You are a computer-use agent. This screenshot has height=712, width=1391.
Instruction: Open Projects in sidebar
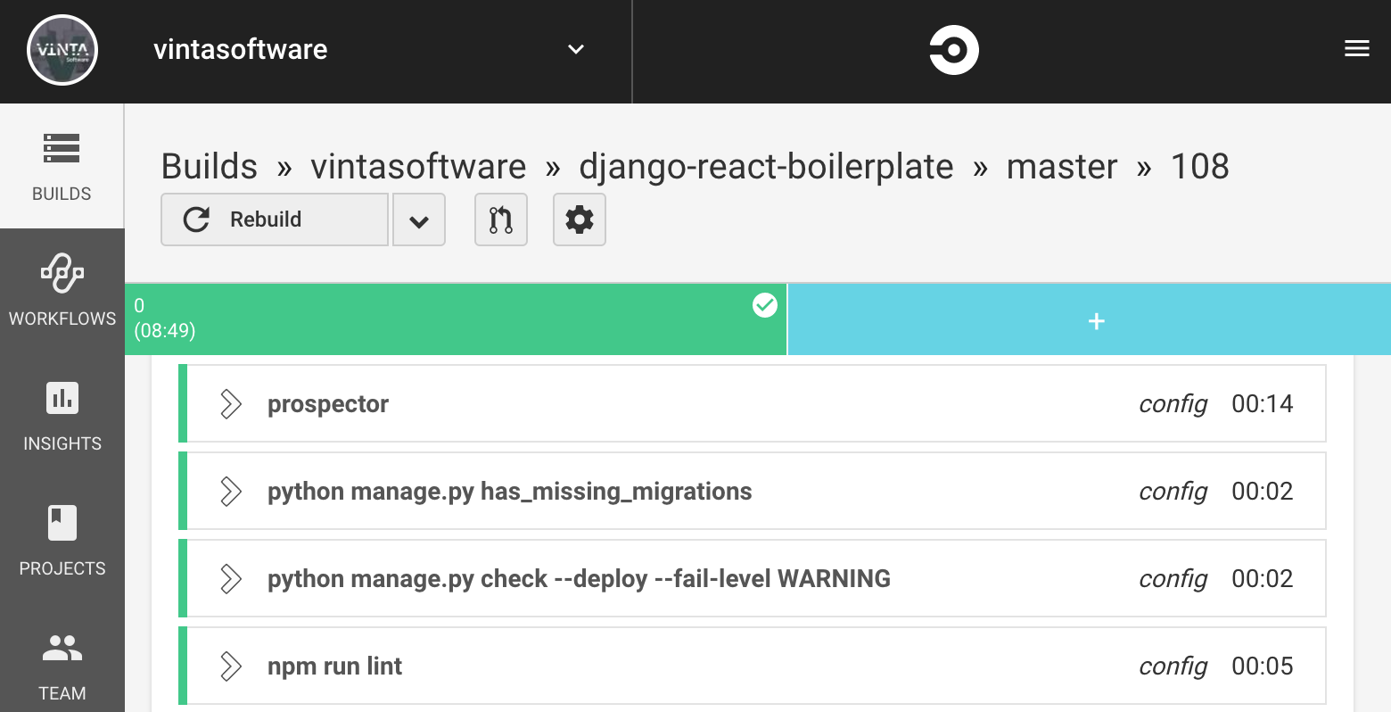click(62, 541)
